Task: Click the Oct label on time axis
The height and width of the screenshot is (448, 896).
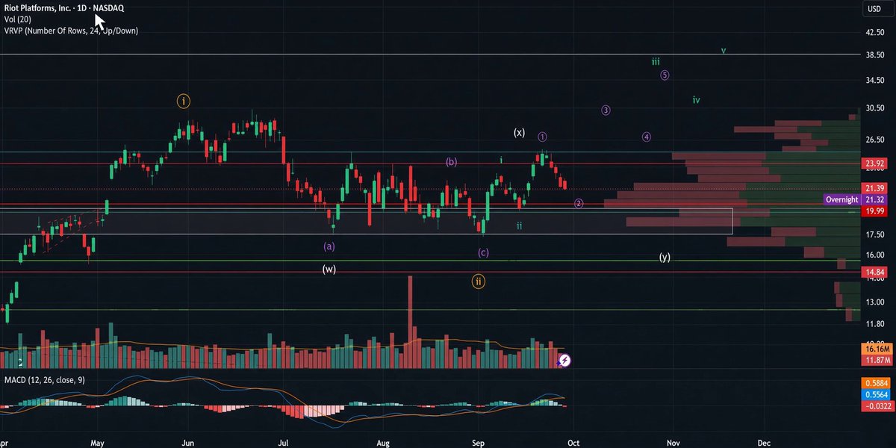Action: coord(573,441)
